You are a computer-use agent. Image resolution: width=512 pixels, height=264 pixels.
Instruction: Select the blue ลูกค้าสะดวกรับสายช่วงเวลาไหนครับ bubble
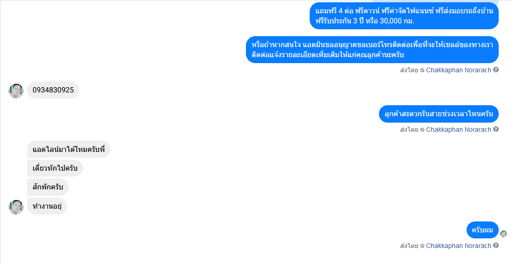[x=439, y=114]
